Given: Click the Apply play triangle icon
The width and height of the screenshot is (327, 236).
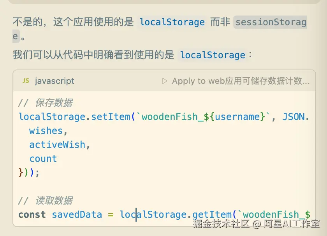Looking at the screenshot, I should 165,81.
